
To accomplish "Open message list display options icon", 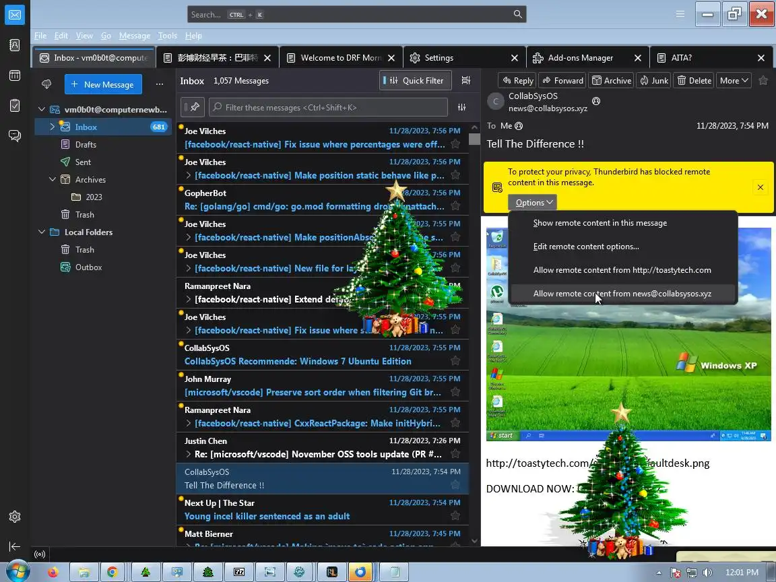I will click(x=466, y=80).
